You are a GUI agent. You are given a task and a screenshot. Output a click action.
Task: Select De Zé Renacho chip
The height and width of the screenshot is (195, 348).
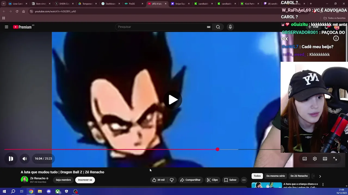[x=299, y=176]
